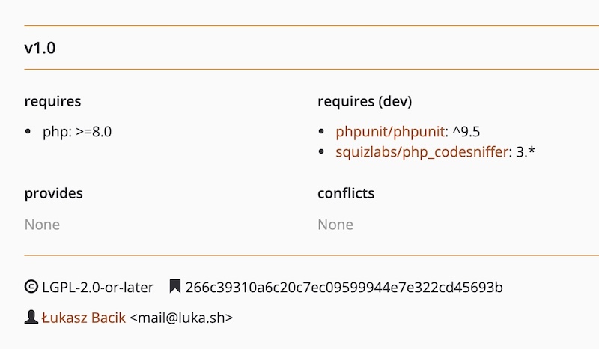This screenshot has width=599, height=349.
Task: Click the v1.0 version heading
Action: pos(40,49)
